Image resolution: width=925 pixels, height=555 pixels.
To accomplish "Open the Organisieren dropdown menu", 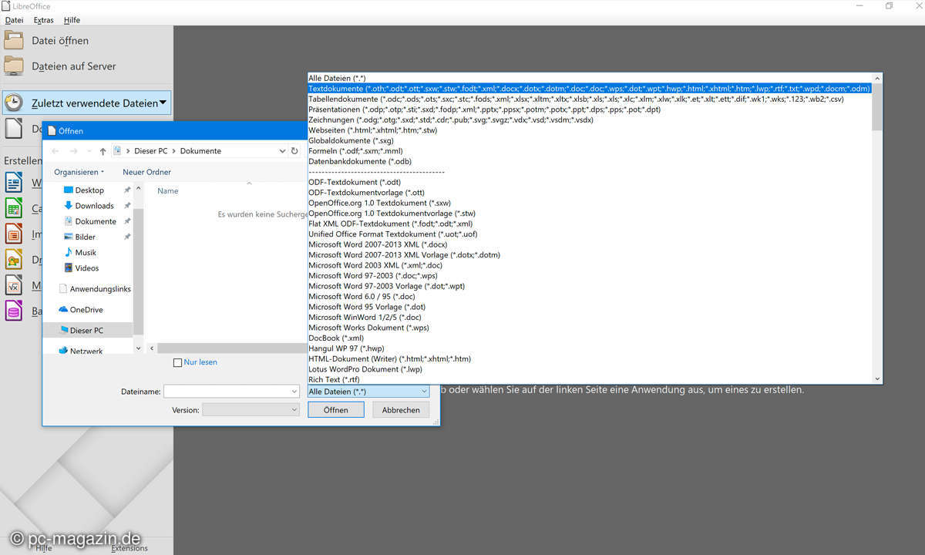I will point(79,172).
